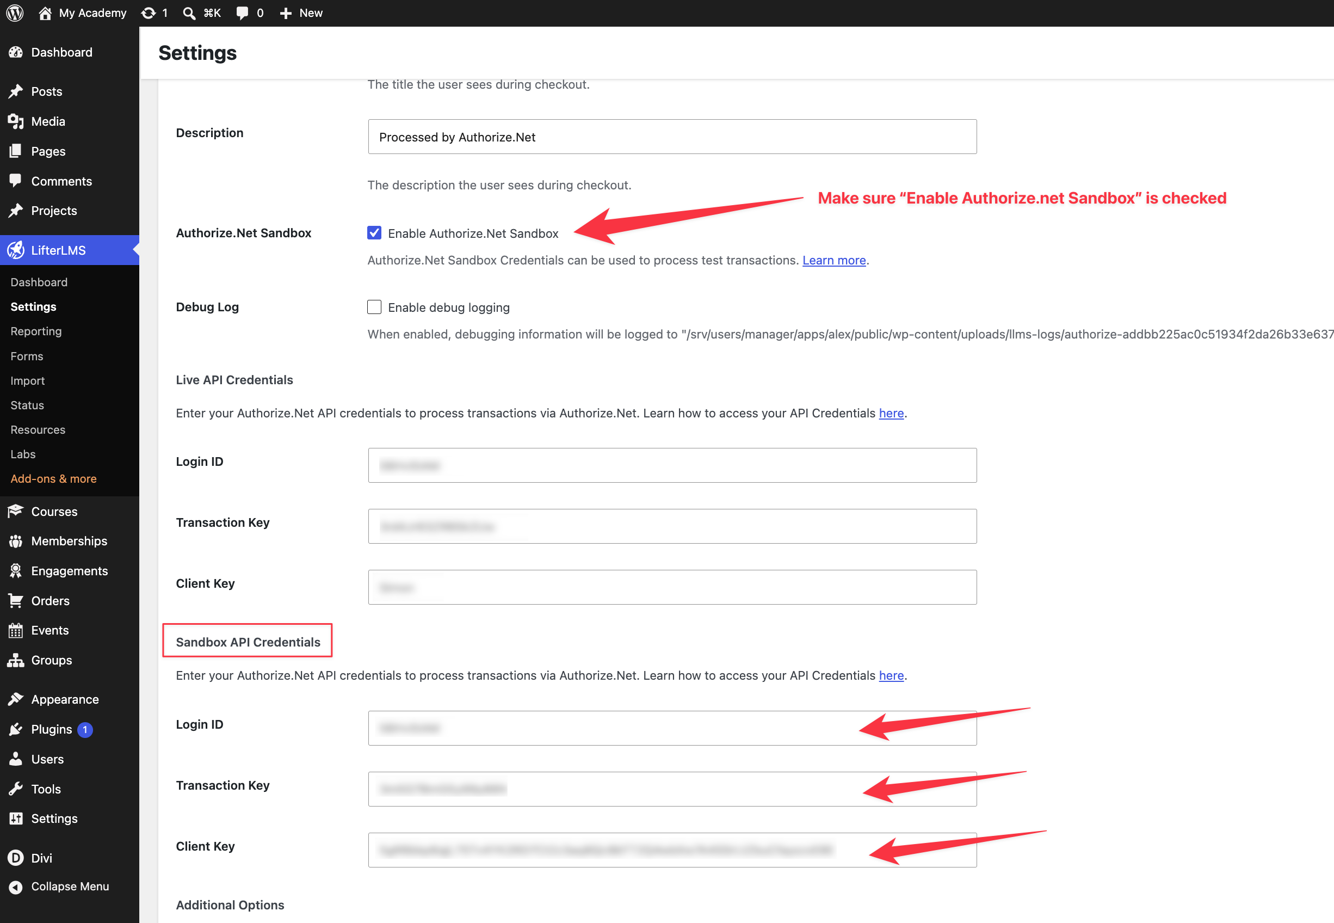Follow Sandbox API Credentials here link

891,675
